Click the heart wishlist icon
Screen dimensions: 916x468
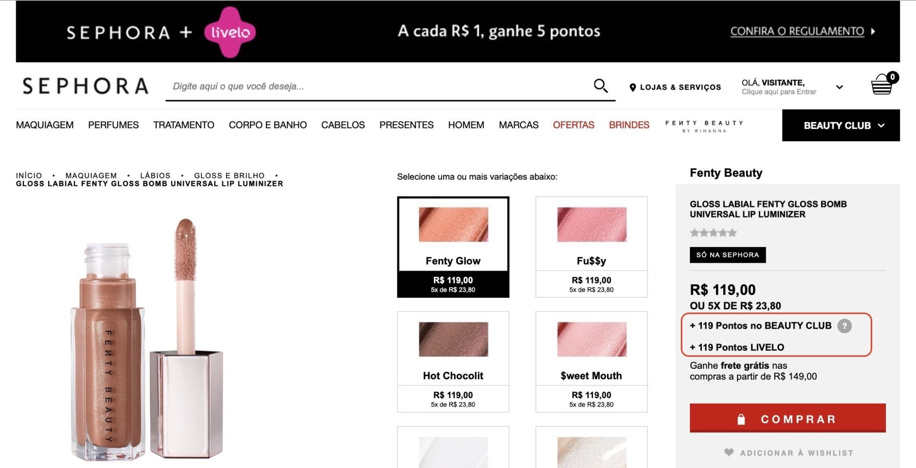click(x=729, y=452)
